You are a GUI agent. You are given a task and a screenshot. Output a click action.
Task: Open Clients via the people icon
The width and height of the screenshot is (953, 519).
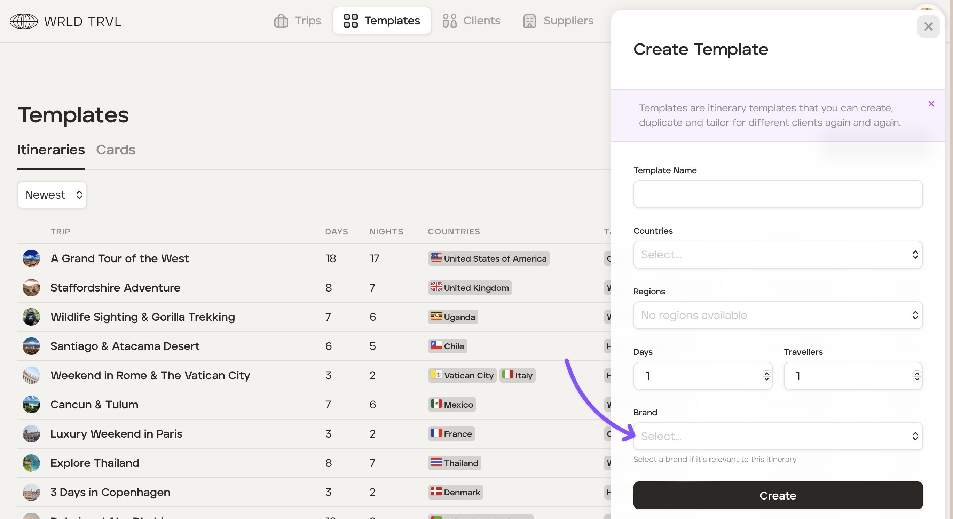coord(449,21)
